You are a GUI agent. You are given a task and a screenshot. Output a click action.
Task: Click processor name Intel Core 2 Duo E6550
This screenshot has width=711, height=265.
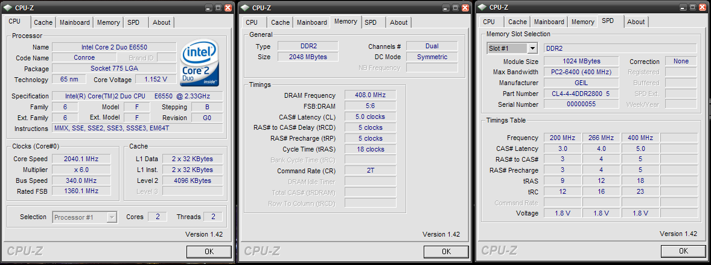[114, 47]
